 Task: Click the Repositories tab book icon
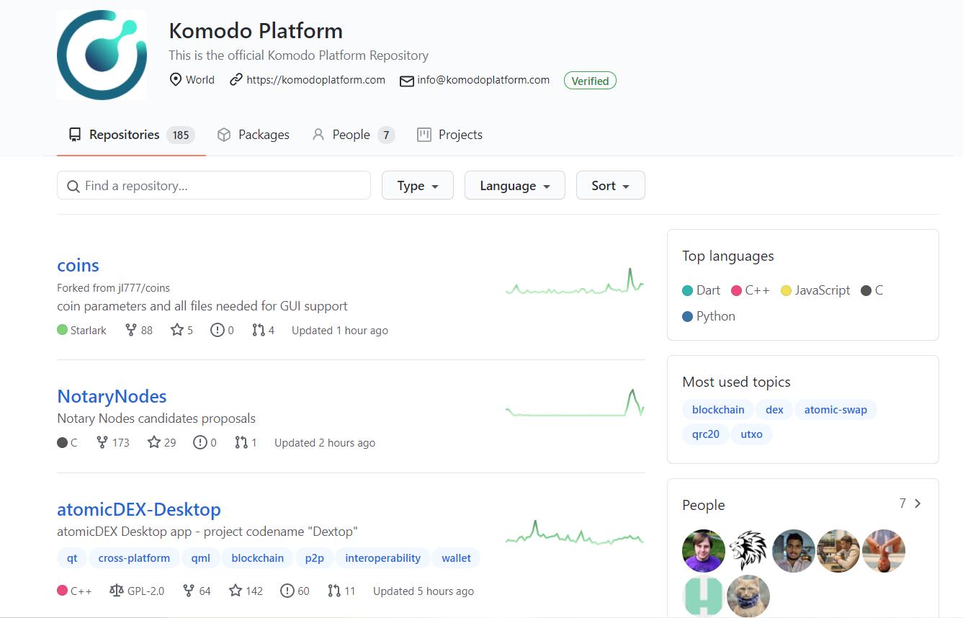75,135
